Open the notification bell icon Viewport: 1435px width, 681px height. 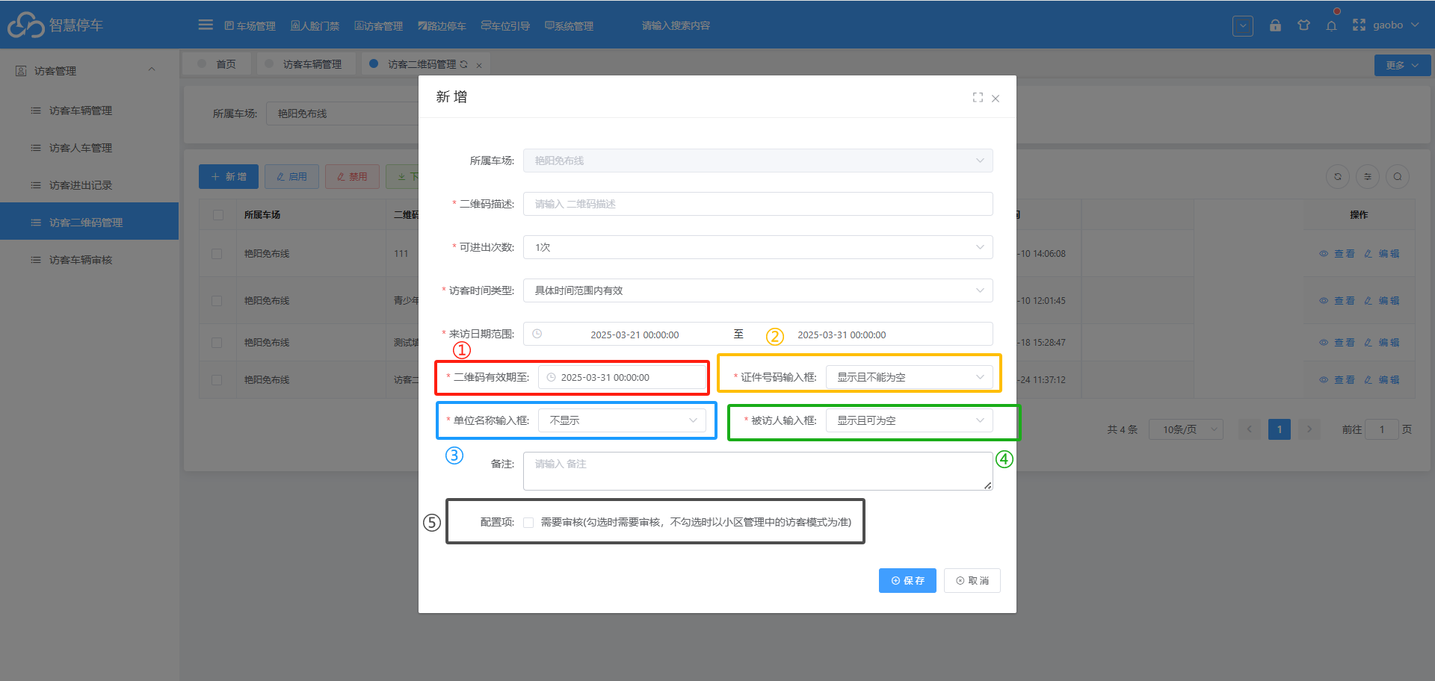(1331, 25)
